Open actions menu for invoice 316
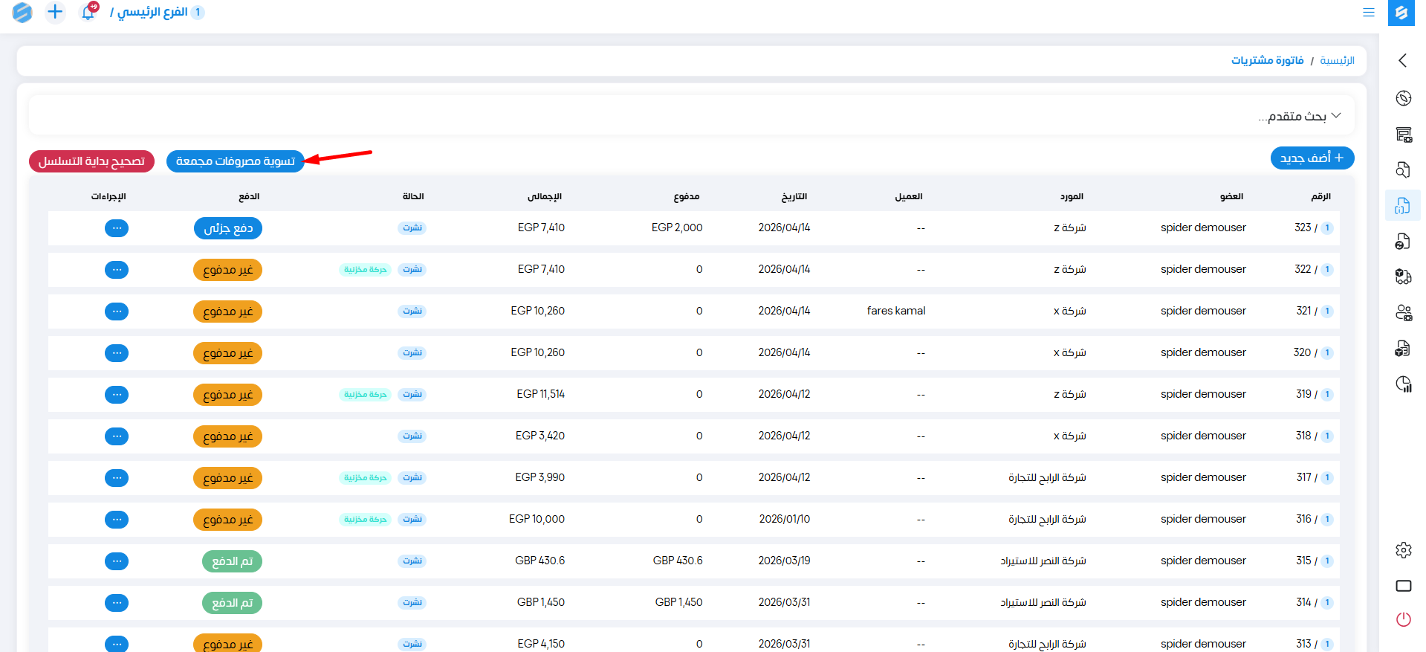 117,520
